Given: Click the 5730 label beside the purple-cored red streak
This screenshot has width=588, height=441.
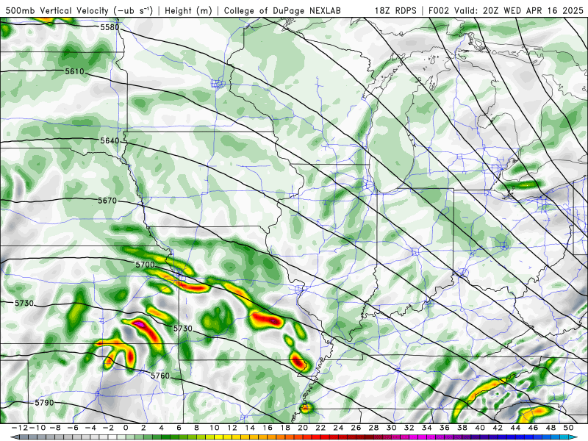Looking at the screenshot, I should click(x=182, y=329).
